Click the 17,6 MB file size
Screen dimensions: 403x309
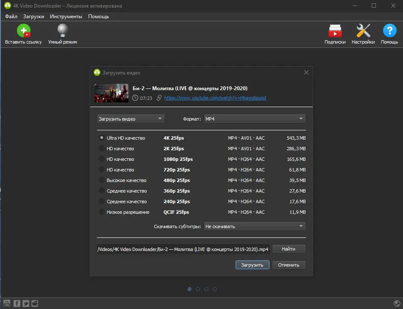point(297,201)
